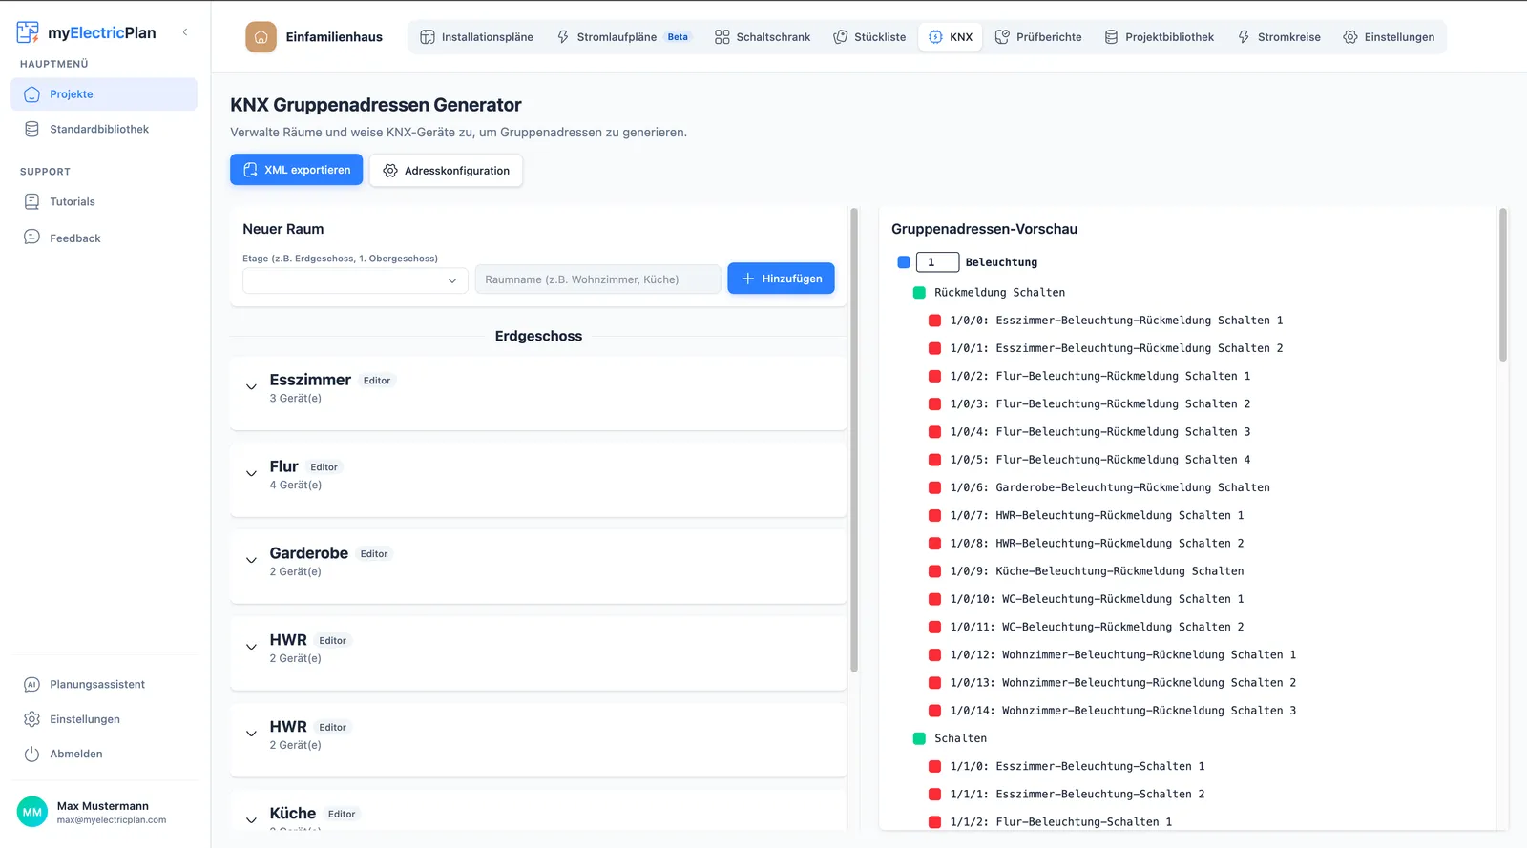Click the Projektbibliothek database icon
1527x848 pixels.
(x=1111, y=37)
